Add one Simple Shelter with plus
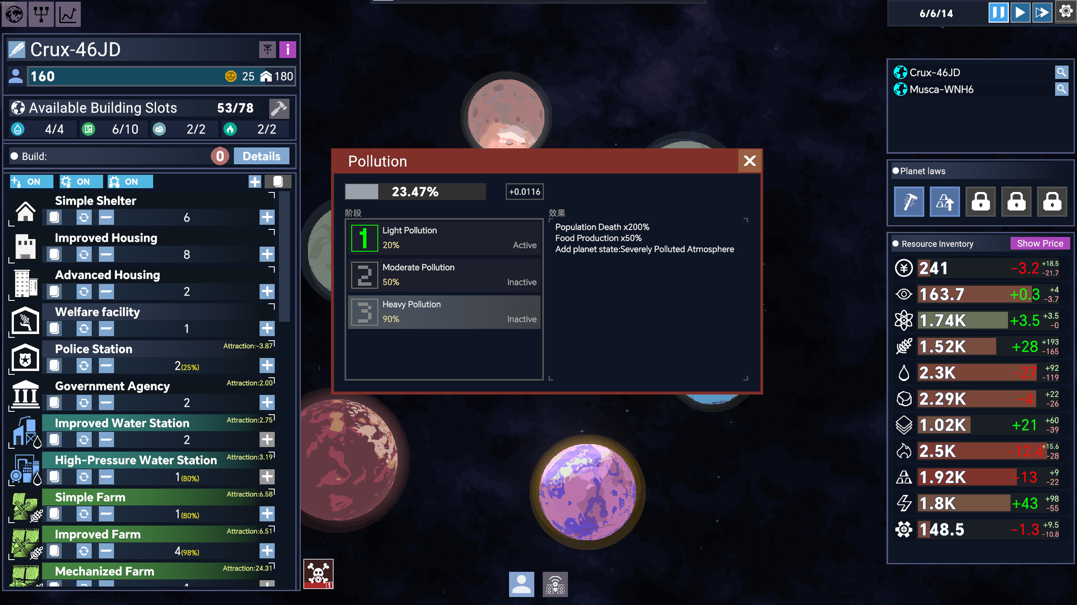 [267, 217]
